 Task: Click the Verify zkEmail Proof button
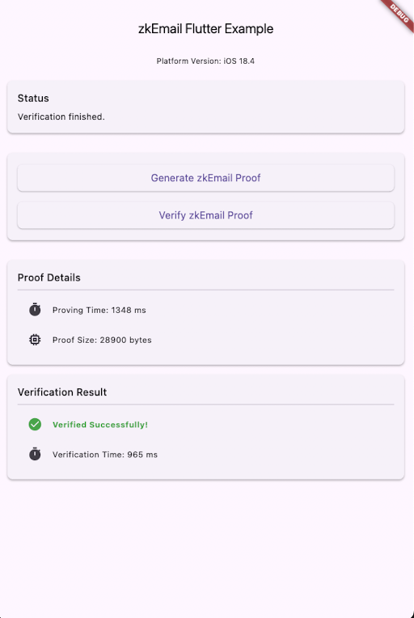coord(205,215)
